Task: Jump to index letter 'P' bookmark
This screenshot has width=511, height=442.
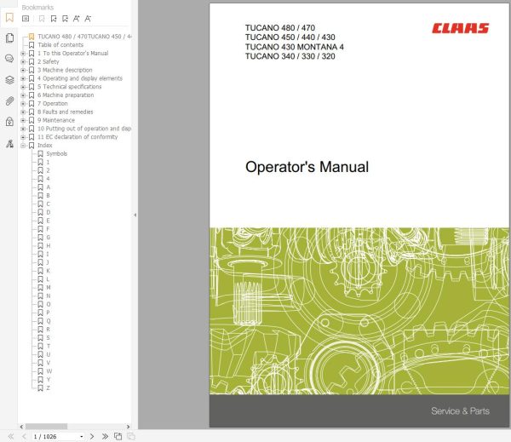Action: (x=48, y=313)
